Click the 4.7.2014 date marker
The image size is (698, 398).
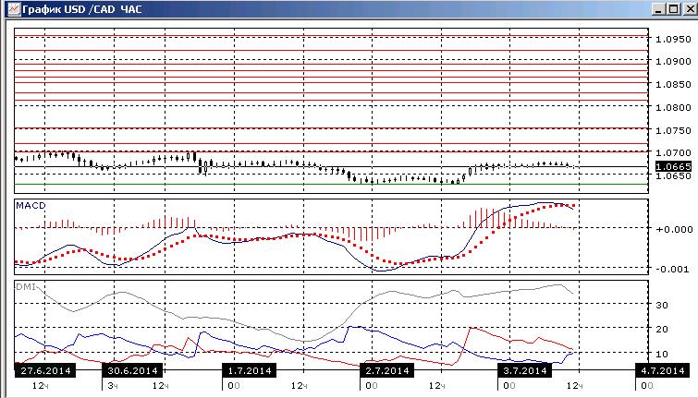(662, 370)
